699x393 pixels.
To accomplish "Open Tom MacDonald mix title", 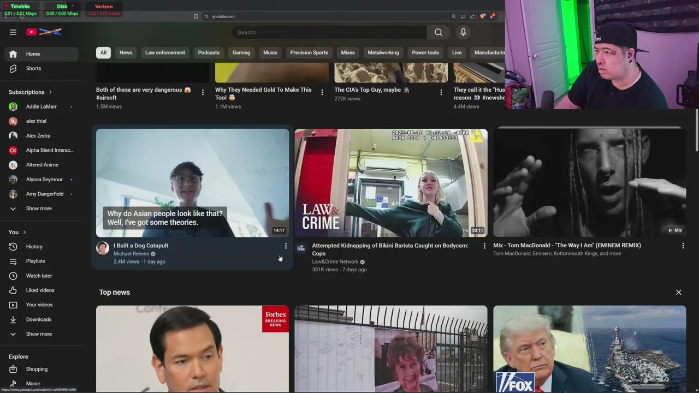I will point(567,246).
